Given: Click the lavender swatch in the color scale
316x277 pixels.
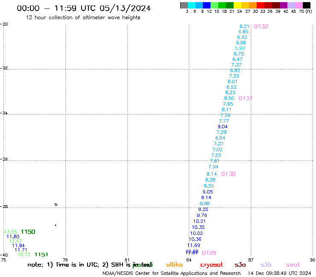Looking at the screenshot, I should coord(291,5).
